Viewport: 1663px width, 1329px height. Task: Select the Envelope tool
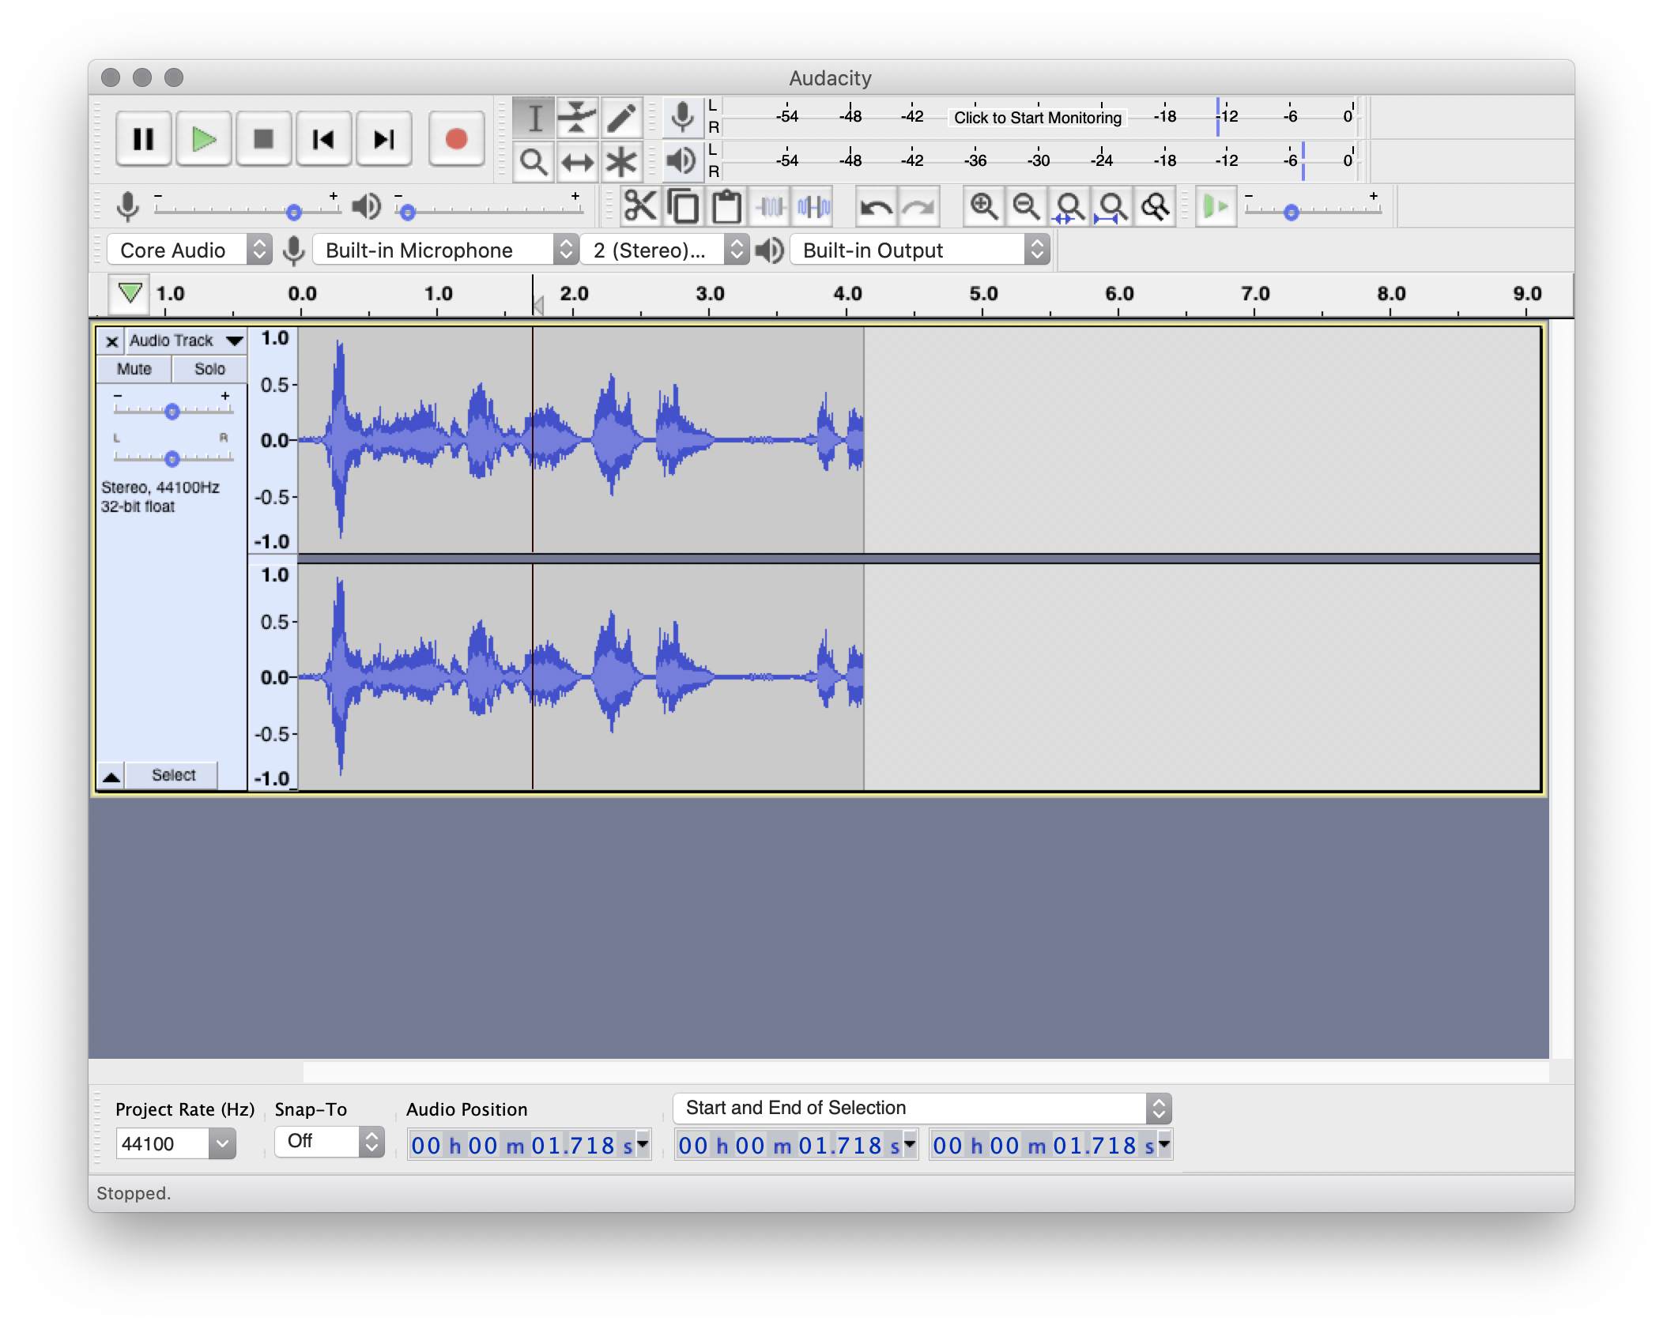[x=577, y=118]
